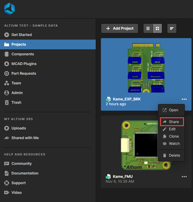Click the Video camera icon
193x202 pixels.
pyautogui.click(x=7, y=193)
